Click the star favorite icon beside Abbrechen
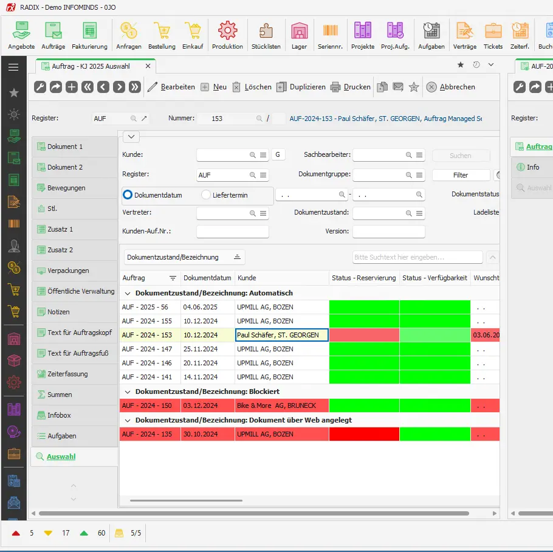Viewport: 553px width, 552px height. [x=414, y=87]
